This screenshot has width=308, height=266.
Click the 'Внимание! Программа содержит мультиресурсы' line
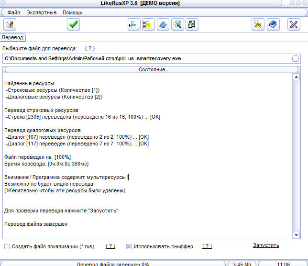tap(66, 177)
